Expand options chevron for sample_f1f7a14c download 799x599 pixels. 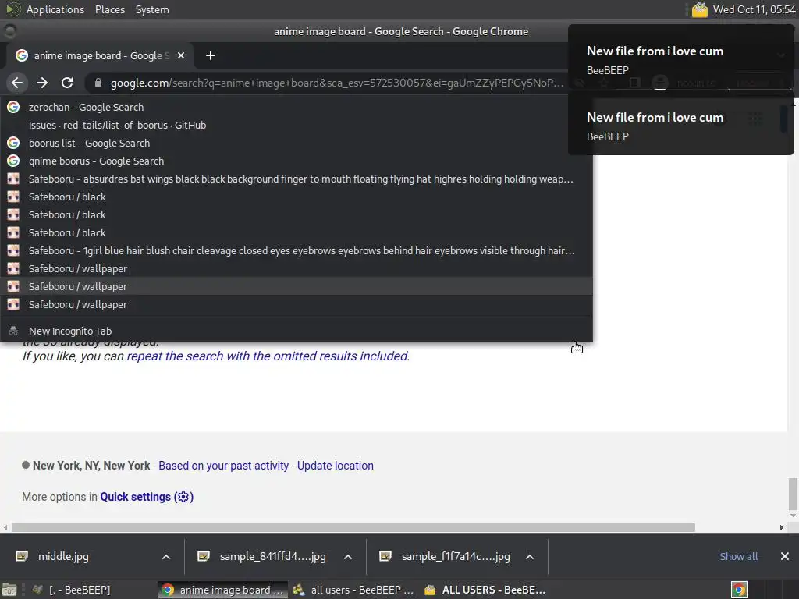(530, 557)
